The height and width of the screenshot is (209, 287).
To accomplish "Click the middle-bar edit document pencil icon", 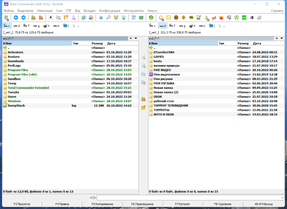I will [x=143, y=65].
